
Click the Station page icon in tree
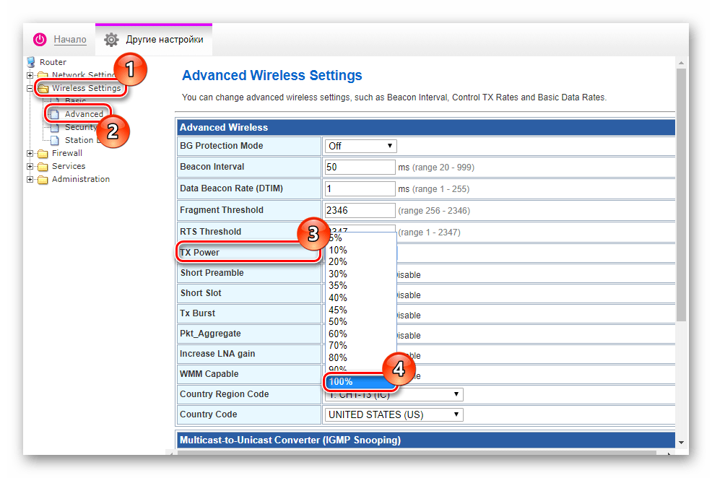54,140
